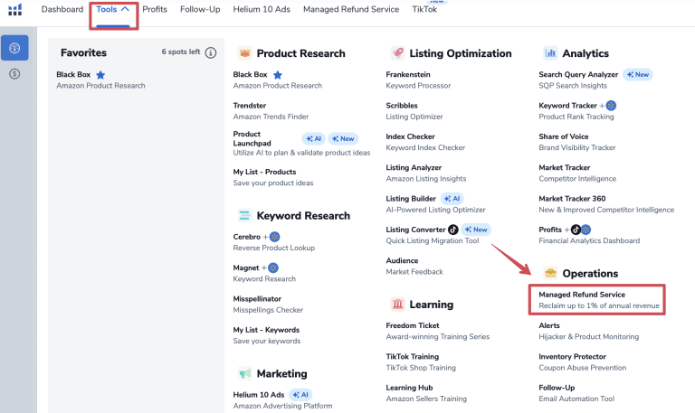
Task: Click the Keyword Research category icon
Action: (244, 216)
